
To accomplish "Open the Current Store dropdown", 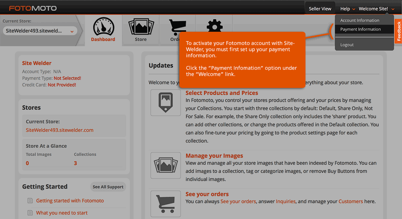I will [x=40, y=31].
